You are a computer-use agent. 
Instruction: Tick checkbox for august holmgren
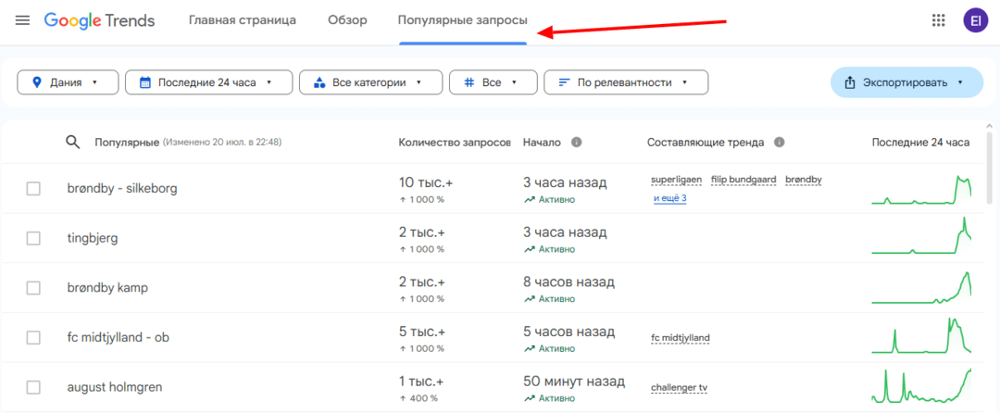tap(33, 387)
